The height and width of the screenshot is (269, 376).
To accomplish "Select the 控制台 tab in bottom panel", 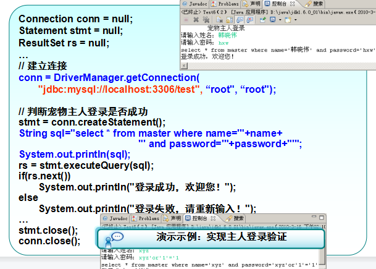I will click(x=196, y=218).
